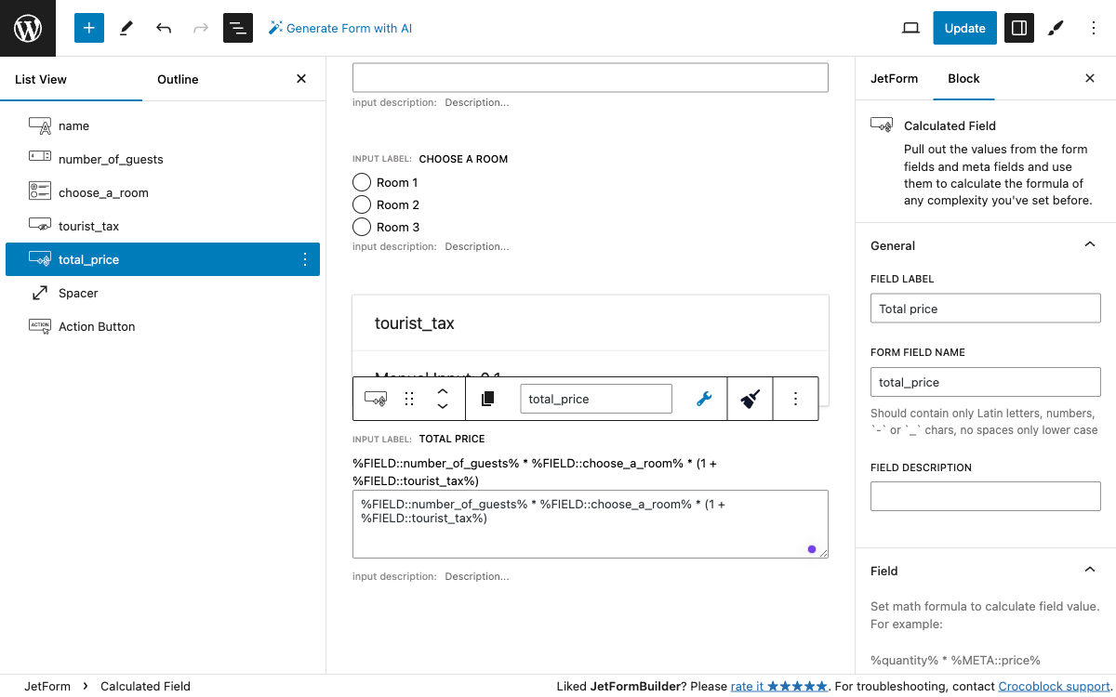Select the Room 1 radio button
The image size is (1116, 697).
pyautogui.click(x=362, y=182)
